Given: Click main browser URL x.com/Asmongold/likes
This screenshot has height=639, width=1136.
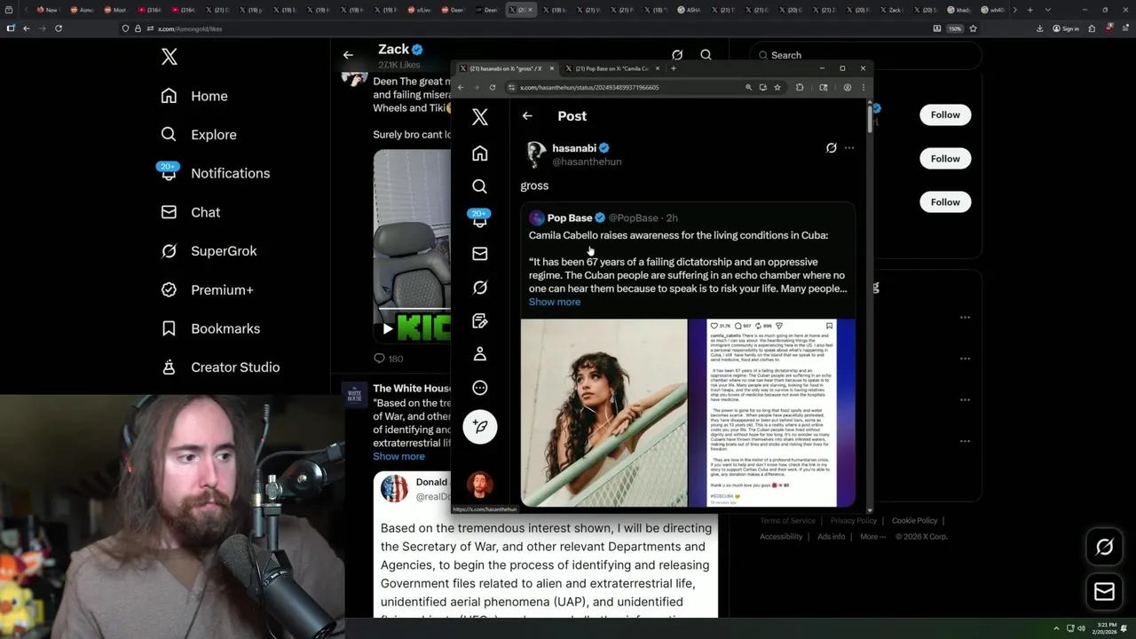Looking at the screenshot, I should click(x=190, y=28).
